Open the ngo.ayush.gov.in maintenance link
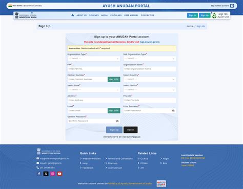The width and height of the screenshot is (243, 189). click(x=150, y=42)
